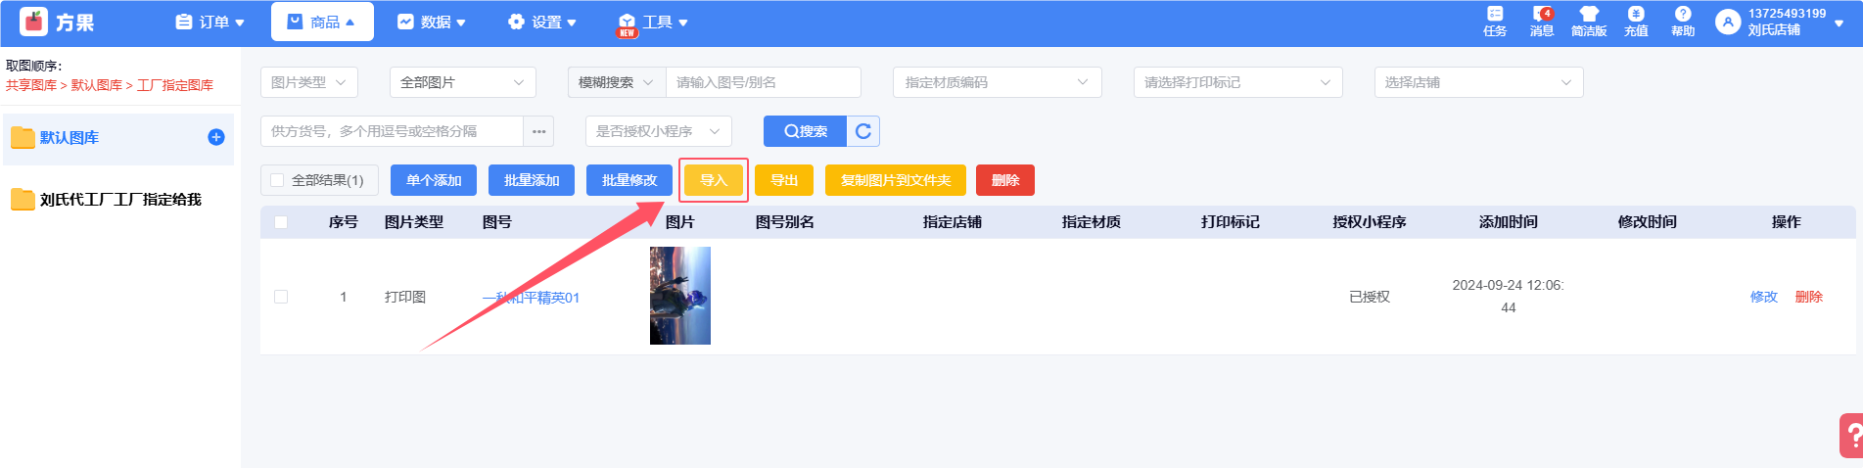This screenshot has height=468, width=1863.
Task: Click the 请输入图号/别名 input field
Action: click(764, 82)
